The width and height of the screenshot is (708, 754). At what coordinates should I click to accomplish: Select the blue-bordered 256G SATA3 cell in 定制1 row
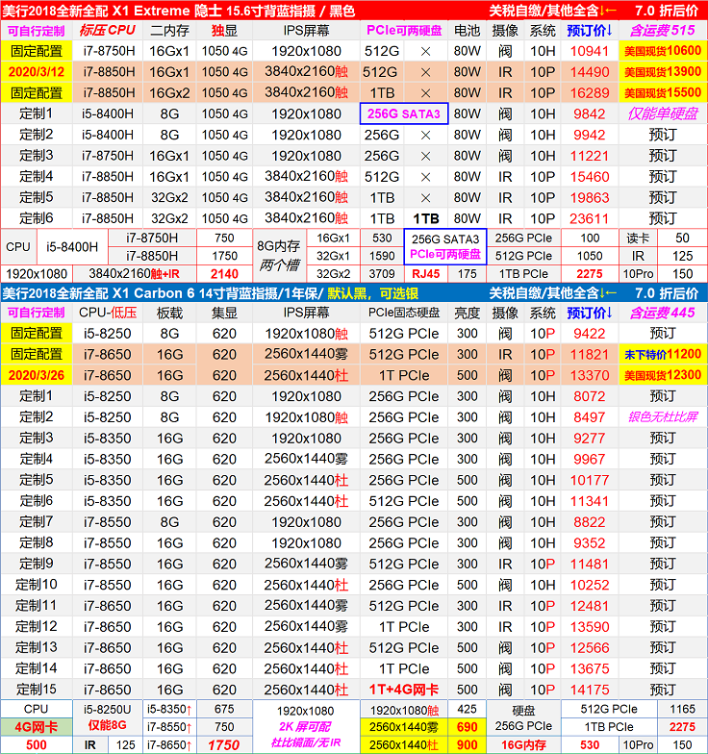(404, 114)
